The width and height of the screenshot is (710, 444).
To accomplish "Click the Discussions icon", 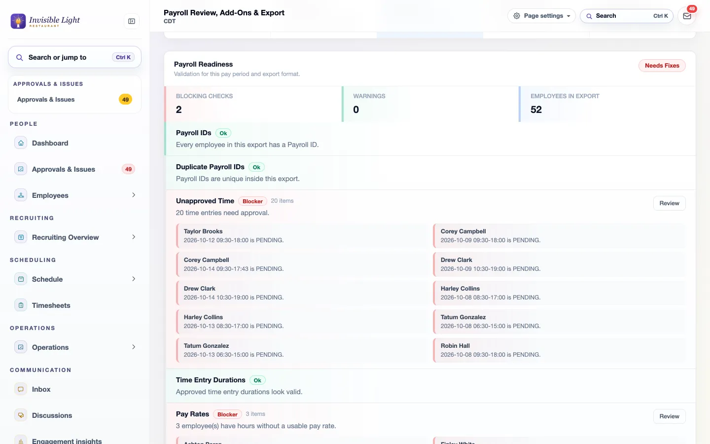I will 21,415.
